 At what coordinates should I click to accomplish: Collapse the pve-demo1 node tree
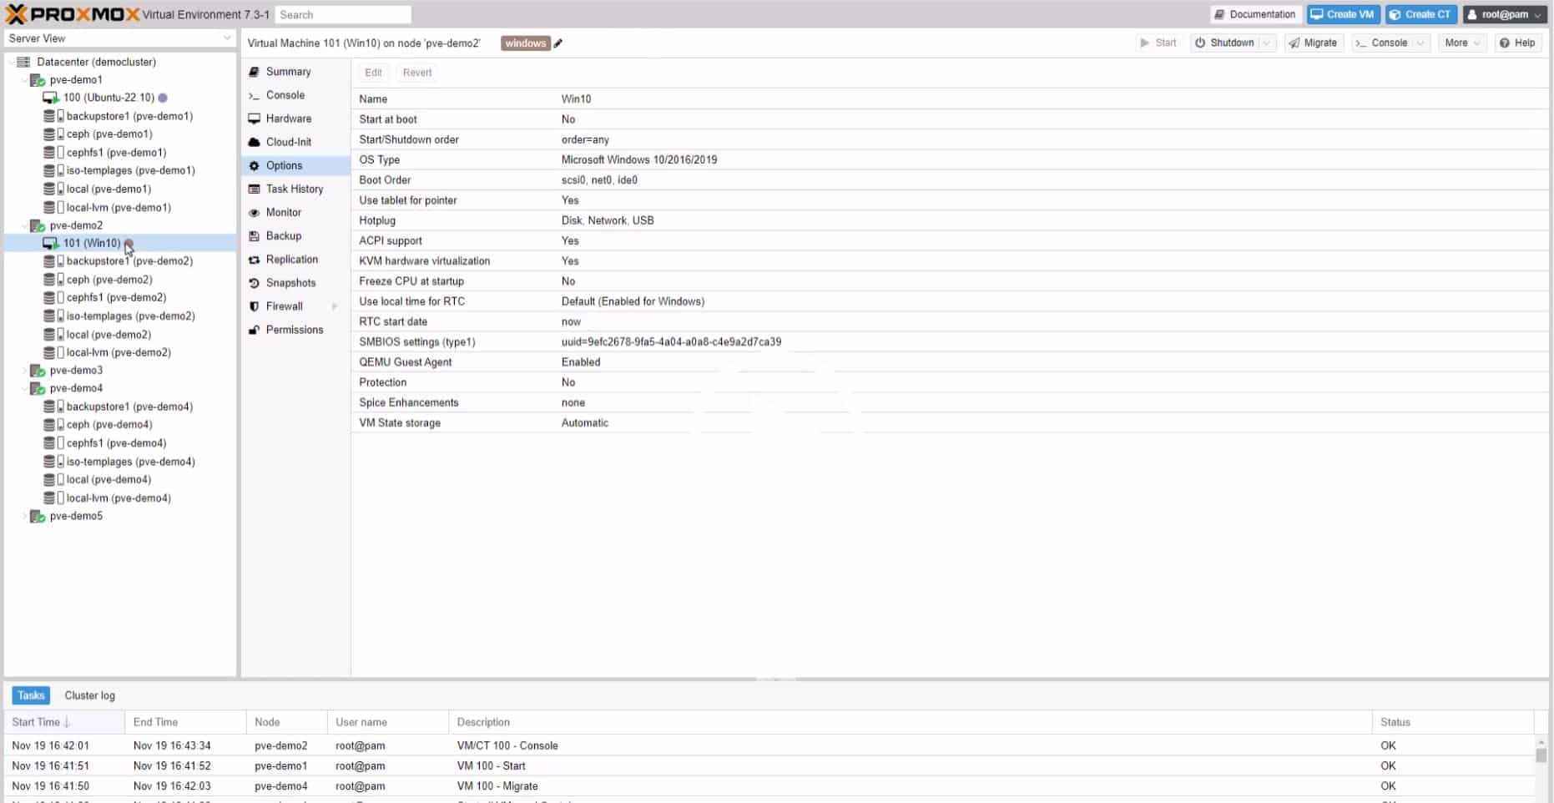click(24, 80)
